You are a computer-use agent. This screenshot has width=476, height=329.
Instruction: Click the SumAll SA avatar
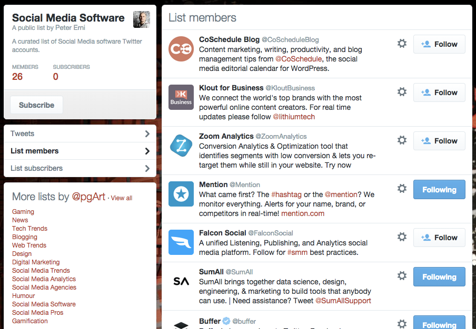181,281
